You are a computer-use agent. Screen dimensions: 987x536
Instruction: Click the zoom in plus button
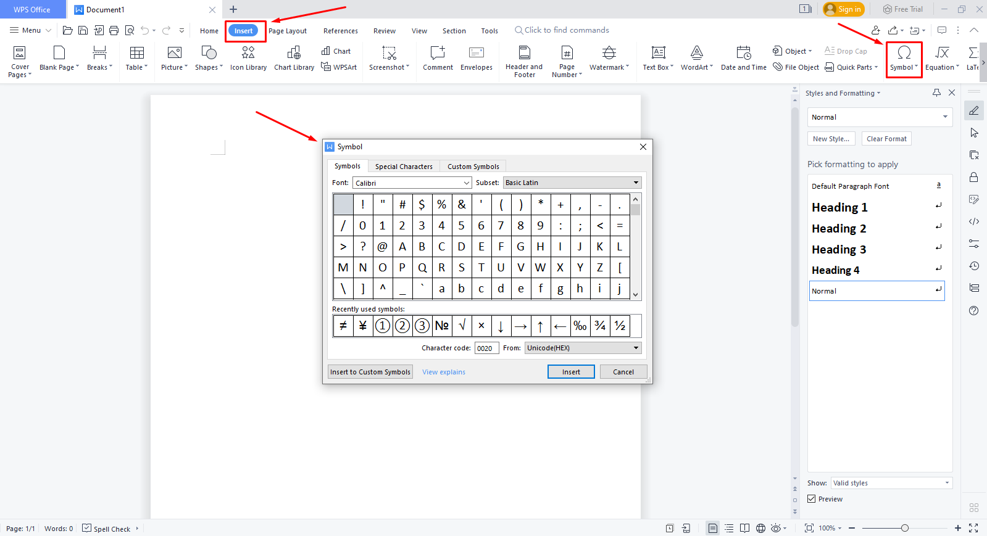[x=957, y=528]
